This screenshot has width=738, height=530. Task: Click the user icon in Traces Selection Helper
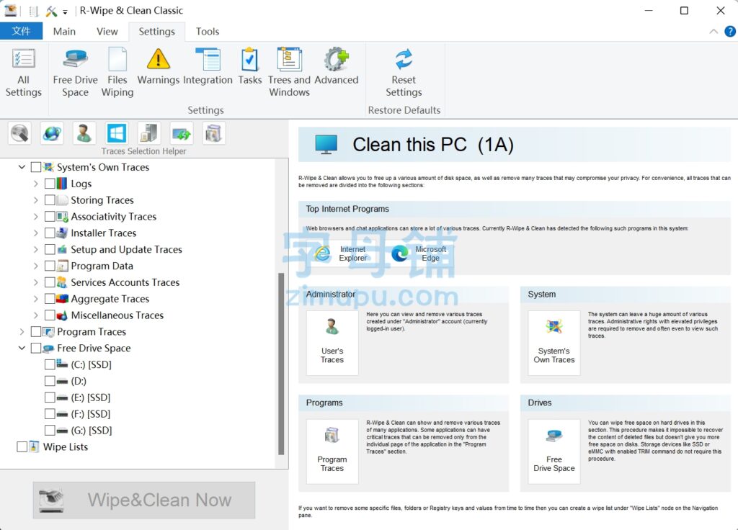84,133
